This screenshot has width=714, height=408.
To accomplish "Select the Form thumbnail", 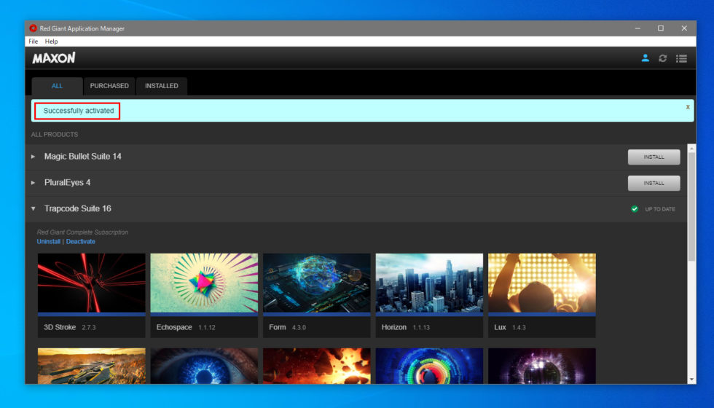I will 316,283.
